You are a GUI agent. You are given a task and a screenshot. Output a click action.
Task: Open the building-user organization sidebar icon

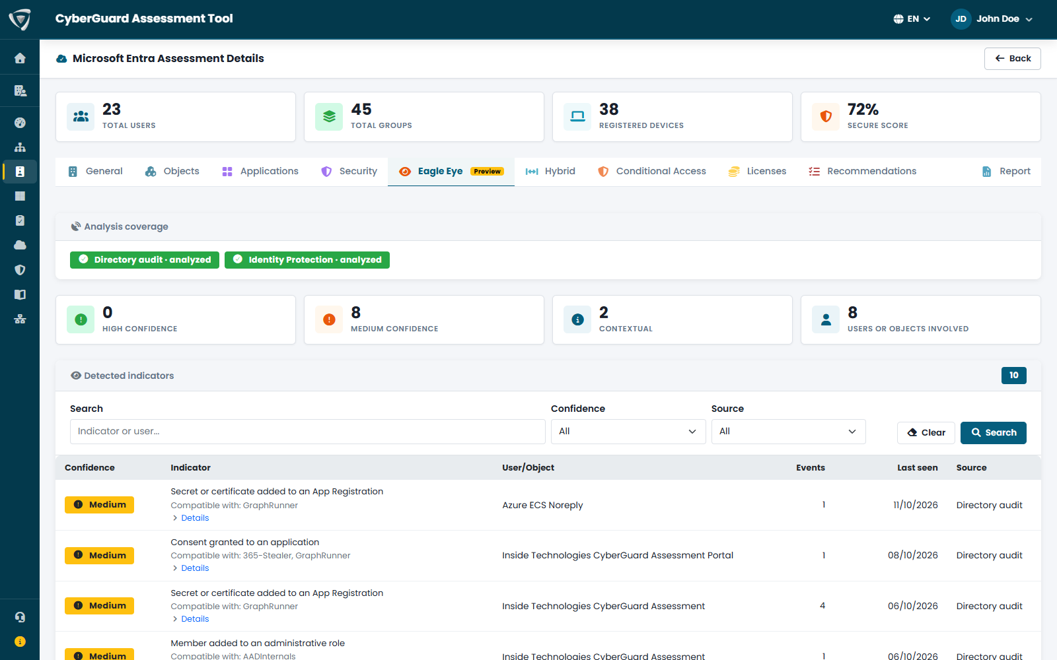pyautogui.click(x=20, y=90)
